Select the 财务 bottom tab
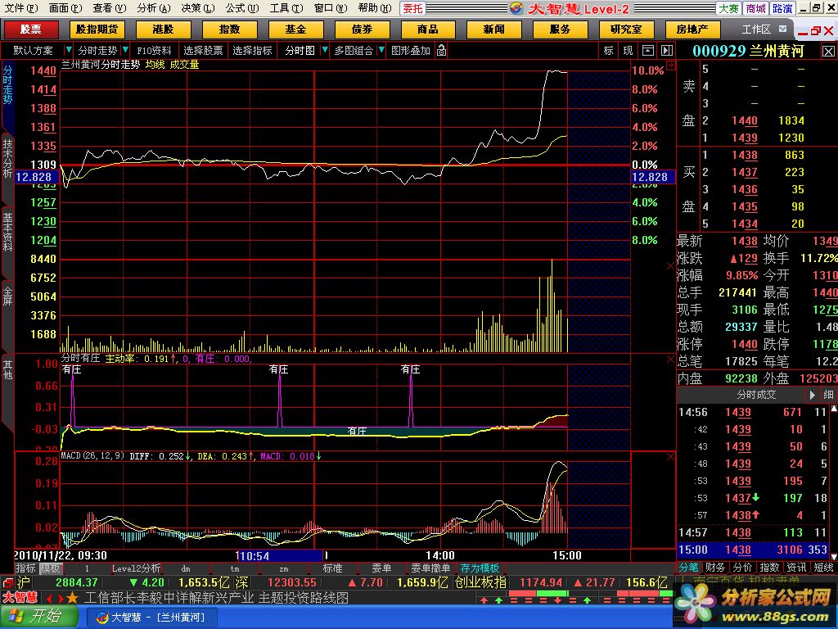 pyautogui.click(x=715, y=567)
